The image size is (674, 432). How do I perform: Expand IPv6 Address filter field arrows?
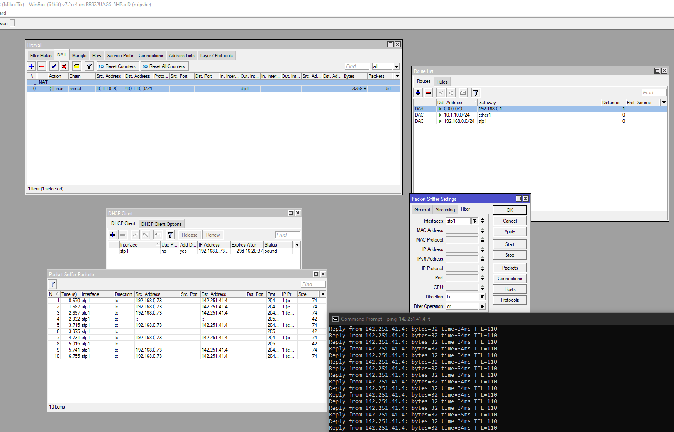[482, 259]
